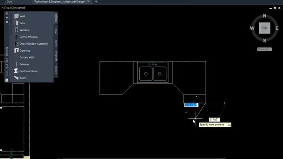Toggle auto-hide on the tool palette
This screenshot has height=159, width=283.
pos(7,18)
